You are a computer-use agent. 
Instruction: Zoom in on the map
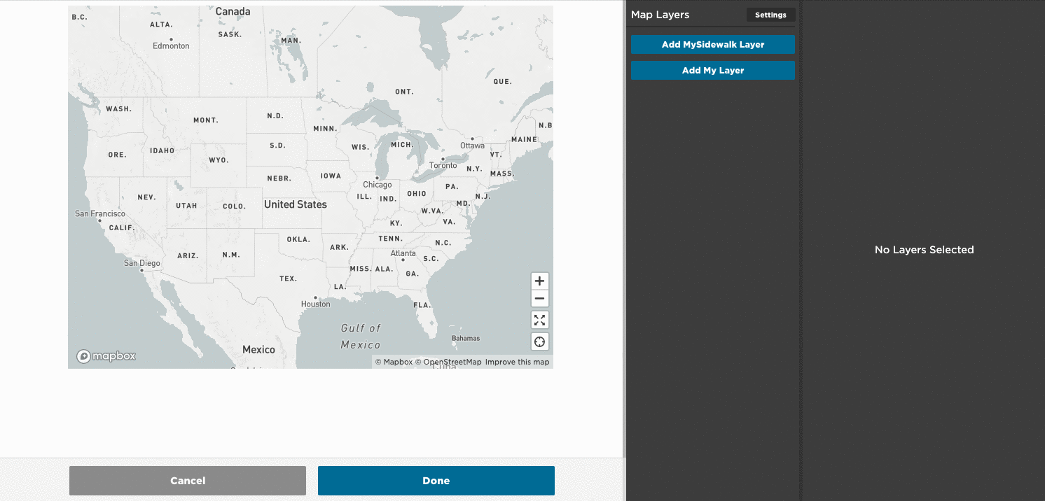(539, 281)
